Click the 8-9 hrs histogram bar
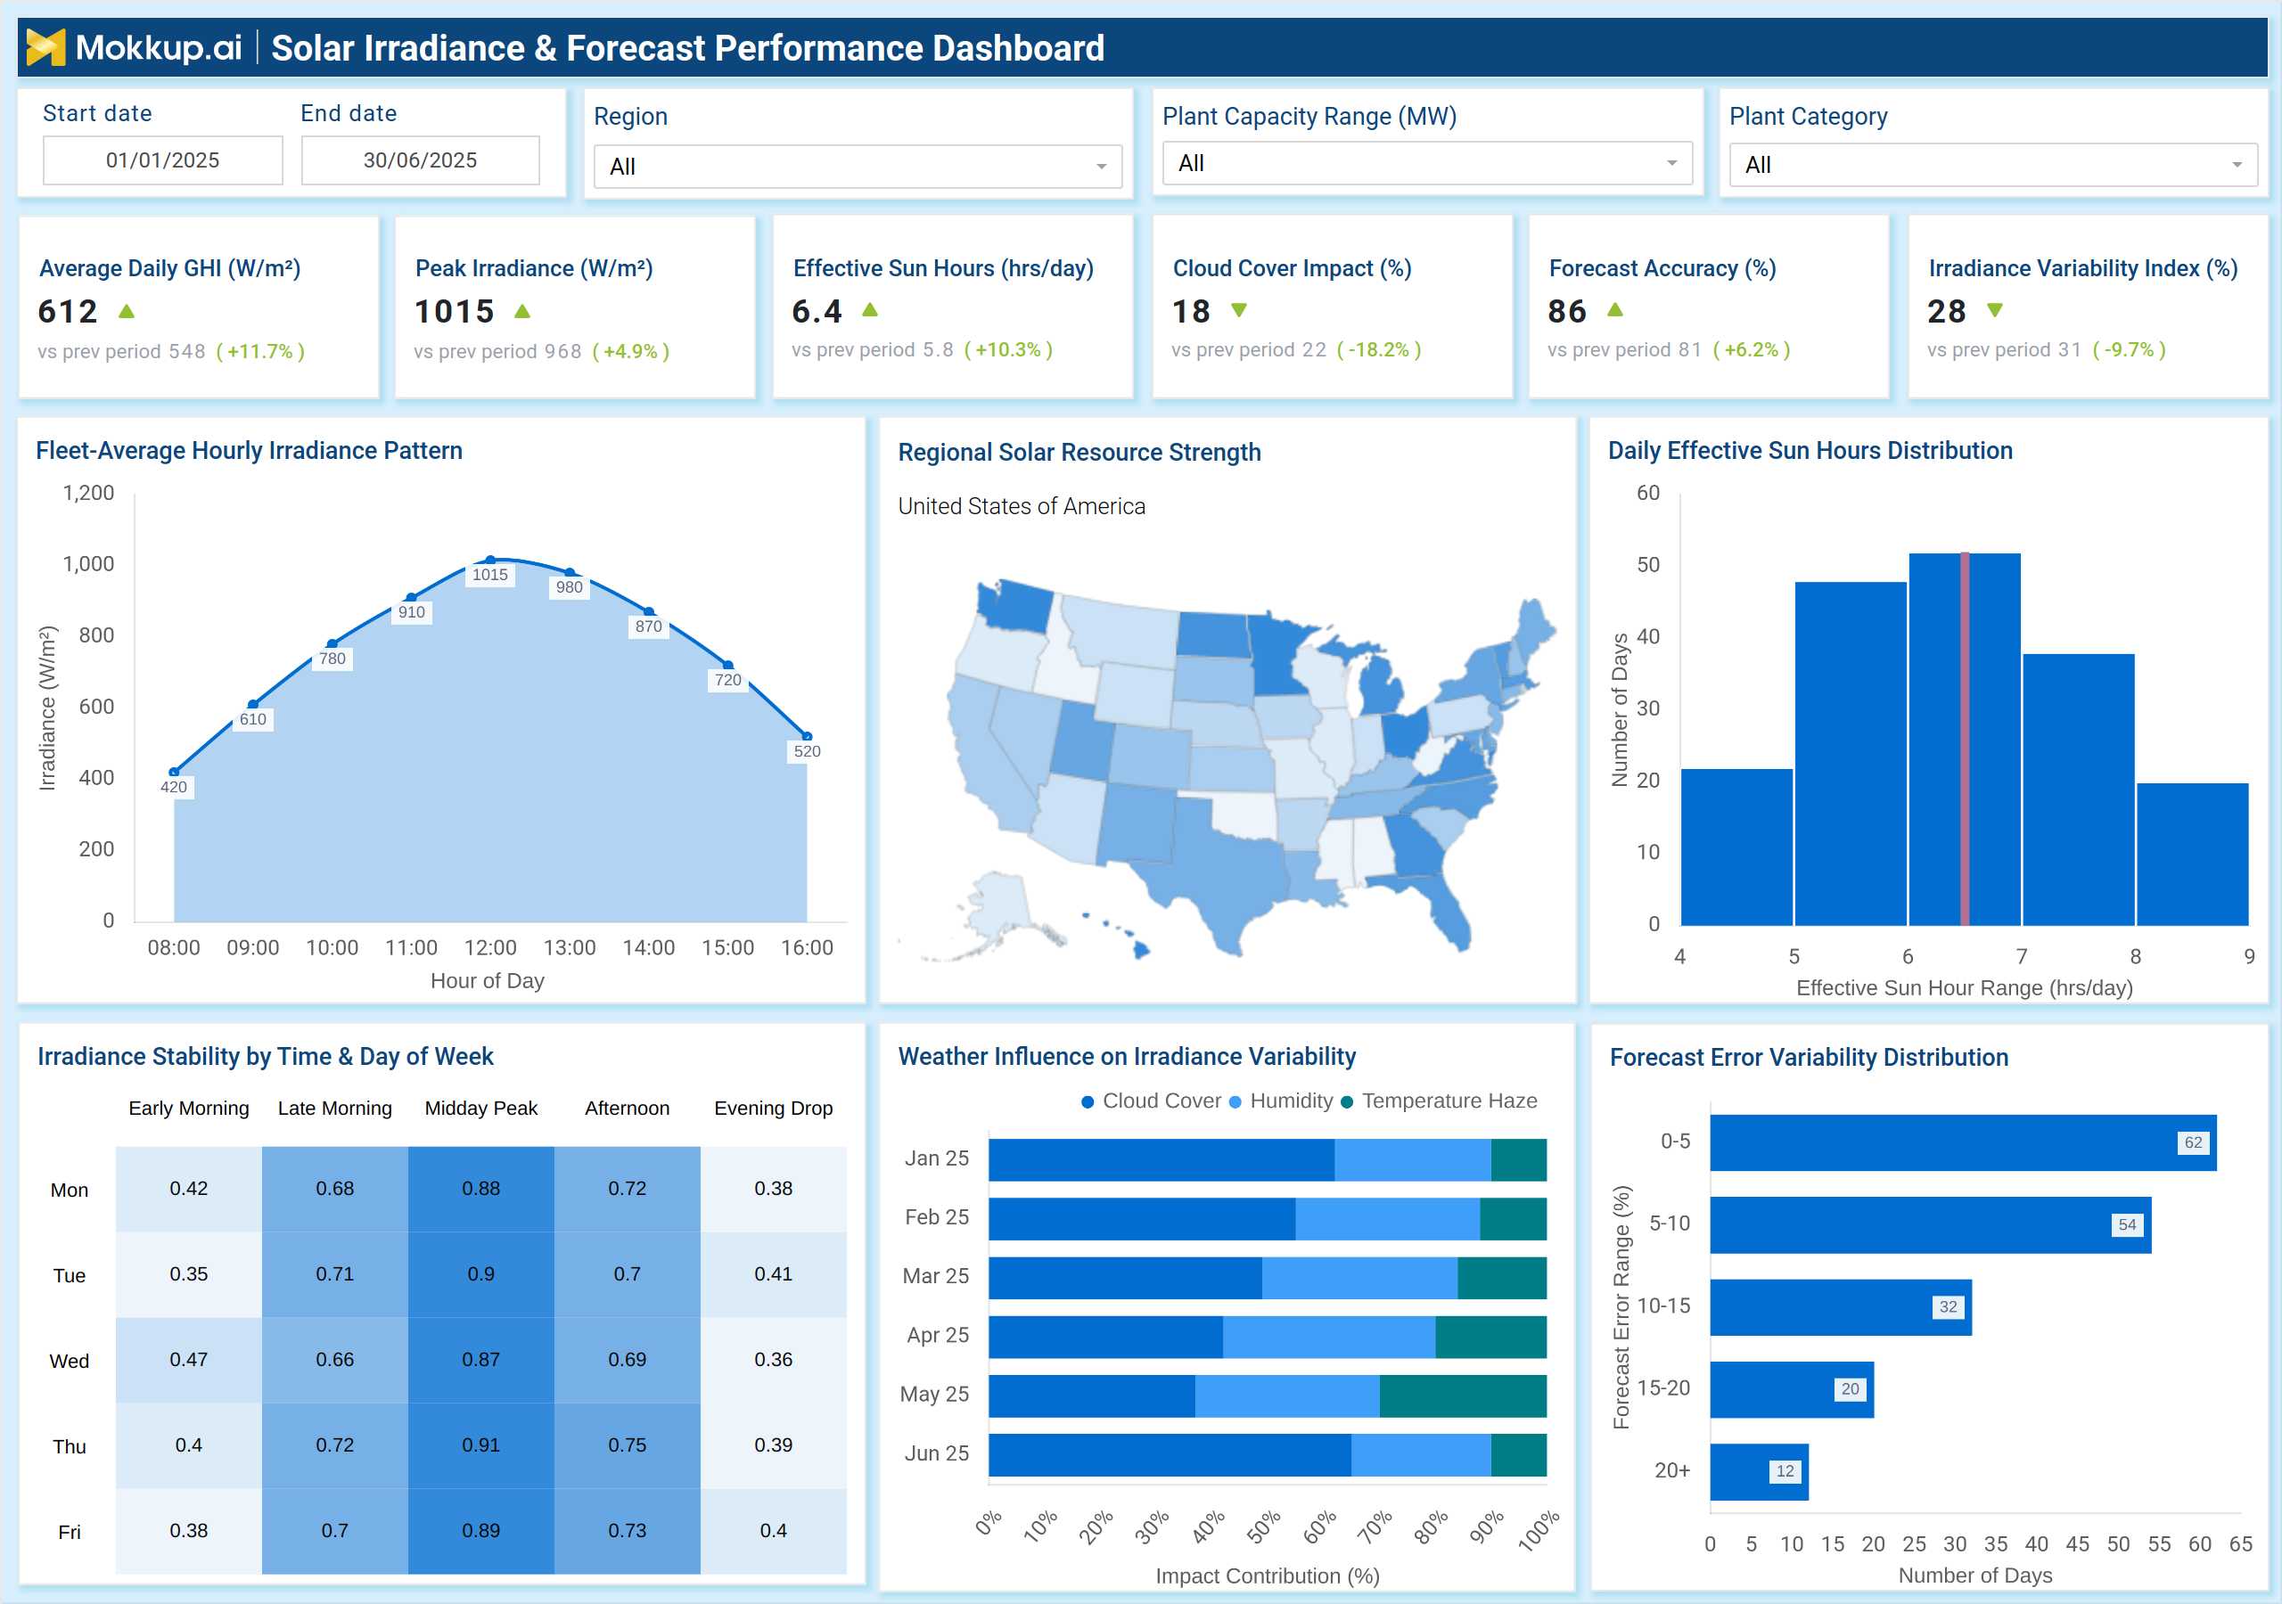This screenshot has height=1604, width=2282. pos(2193,854)
